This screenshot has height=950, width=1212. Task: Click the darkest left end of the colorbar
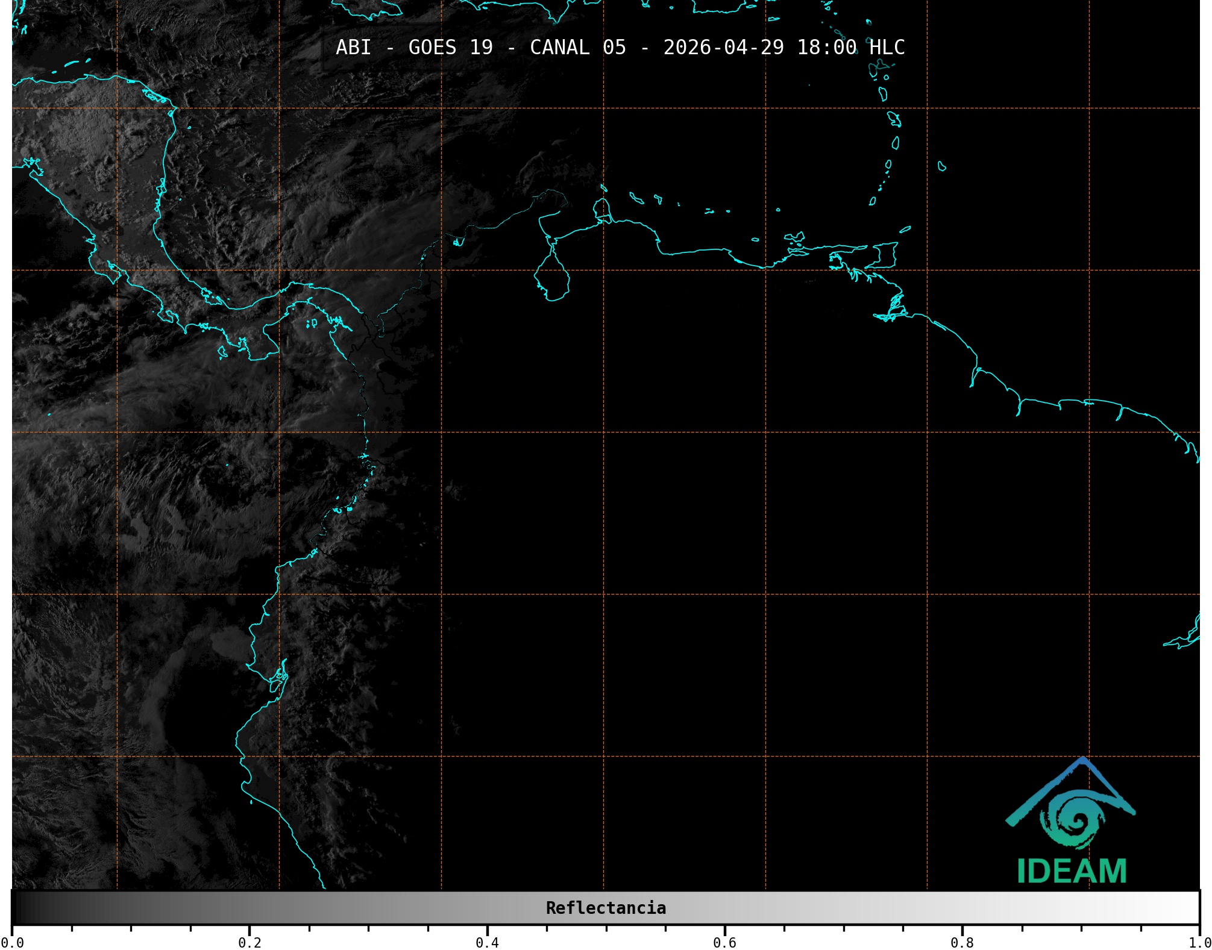18,908
